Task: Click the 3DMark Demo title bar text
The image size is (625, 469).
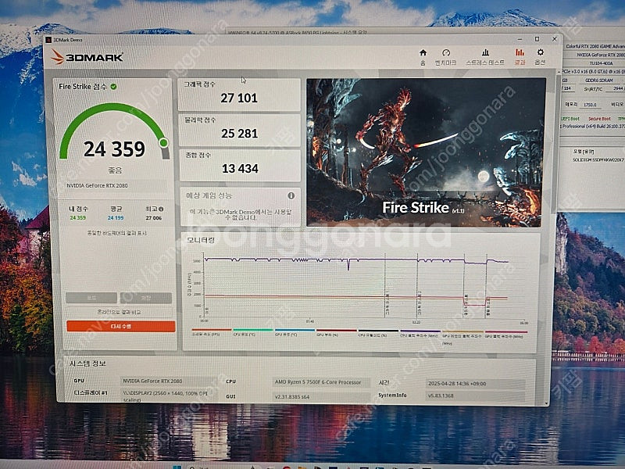Action: click(68, 40)
